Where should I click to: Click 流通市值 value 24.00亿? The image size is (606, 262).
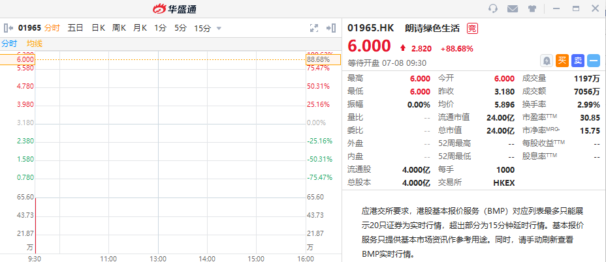[x=500, y=118]
